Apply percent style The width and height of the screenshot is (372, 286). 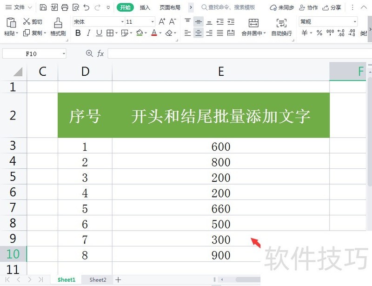319,33
